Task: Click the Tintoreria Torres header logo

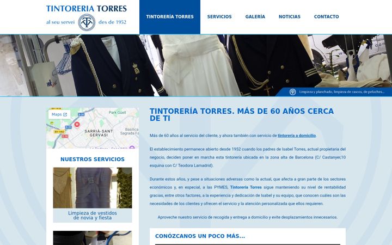Action: pos(87,17)
